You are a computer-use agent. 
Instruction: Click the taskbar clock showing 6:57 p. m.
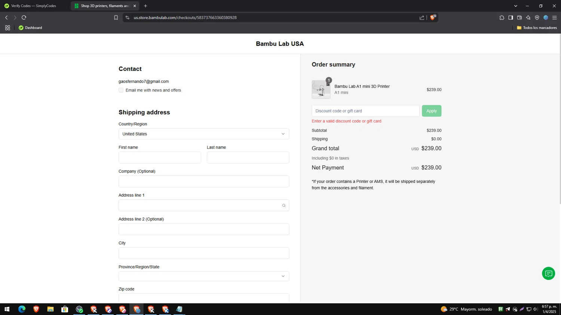click(549, 309)
